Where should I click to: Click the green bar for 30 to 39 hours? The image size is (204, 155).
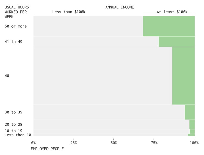coord(189,112)
